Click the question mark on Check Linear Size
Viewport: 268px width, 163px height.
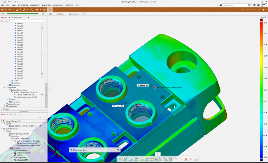click(x=115, y=150)
